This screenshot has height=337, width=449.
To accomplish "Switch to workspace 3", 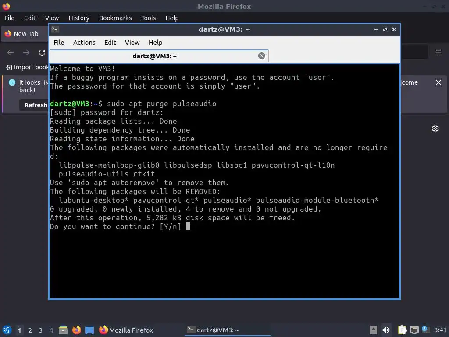I will (x=41, y=330).
